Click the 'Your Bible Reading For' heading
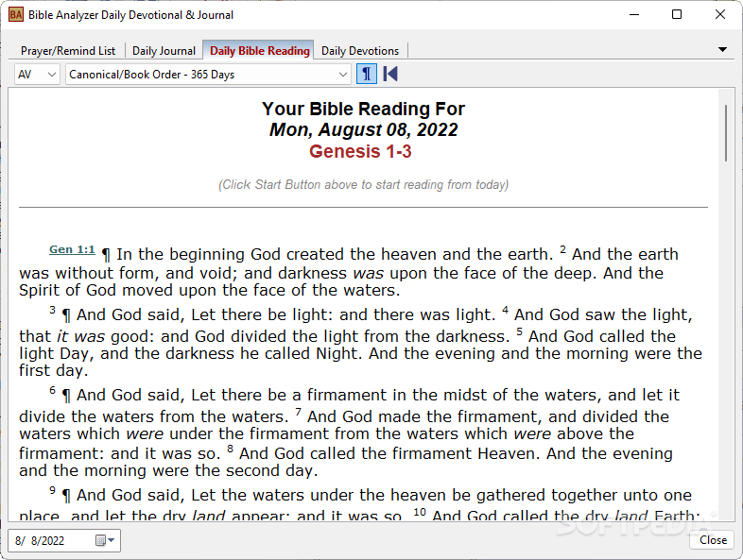This screenshot has height=560, width=743. (363, 109)
